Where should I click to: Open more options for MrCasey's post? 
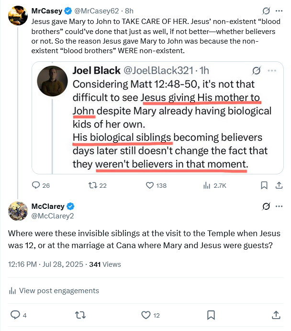(x=279, y=11)
